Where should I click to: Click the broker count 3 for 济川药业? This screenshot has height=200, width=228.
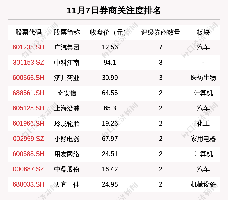(161, 78)
